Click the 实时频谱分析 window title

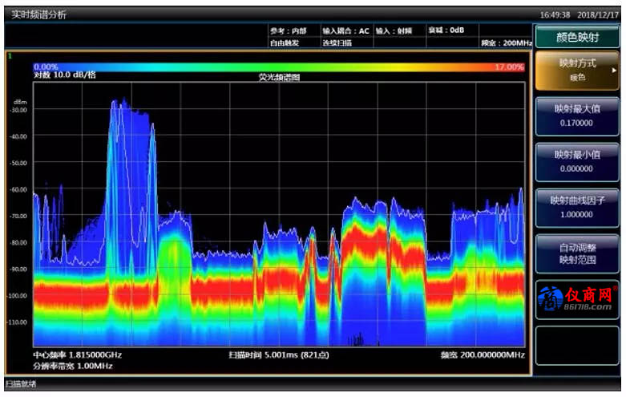pyautogui.click(x=38, y=14)
